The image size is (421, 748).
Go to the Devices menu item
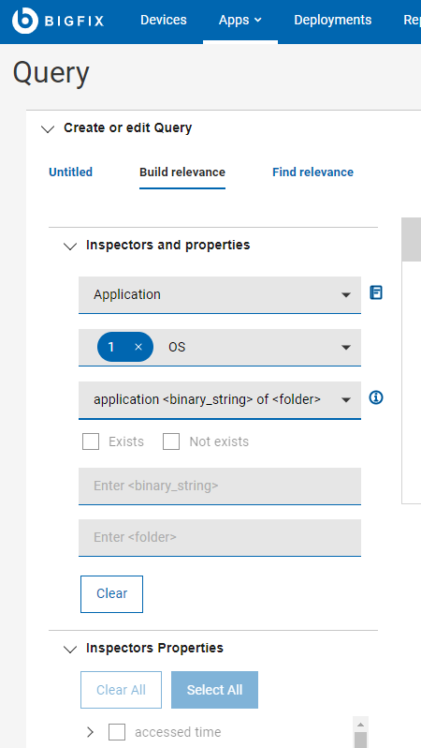point(164,20)
